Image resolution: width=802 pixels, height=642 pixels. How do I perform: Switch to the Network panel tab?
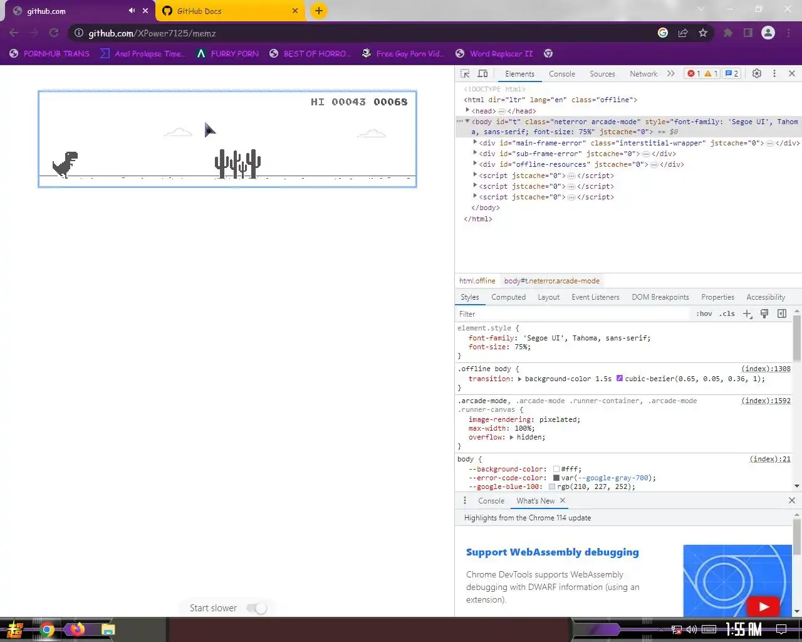[643, 73]
